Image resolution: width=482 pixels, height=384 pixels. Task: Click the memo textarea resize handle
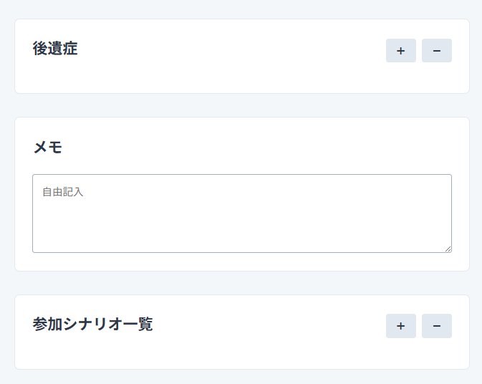click(x=448, y=249)
